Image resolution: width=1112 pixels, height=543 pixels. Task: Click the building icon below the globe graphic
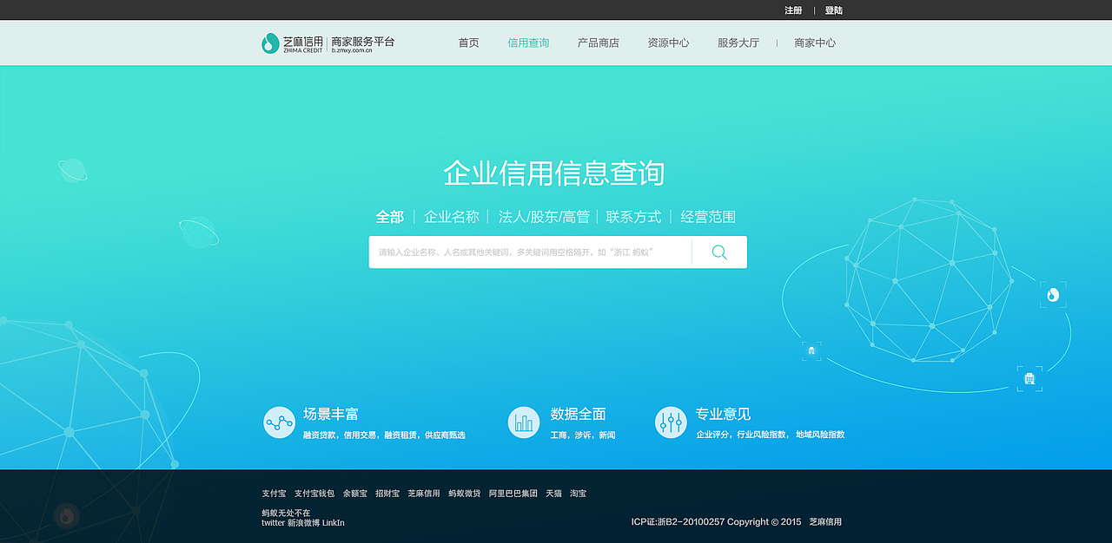click(1029, 377)
